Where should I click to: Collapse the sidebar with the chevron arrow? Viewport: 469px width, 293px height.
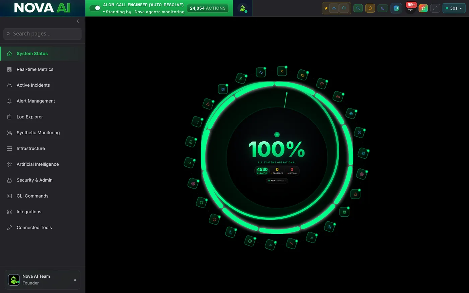tap(78, 21)
